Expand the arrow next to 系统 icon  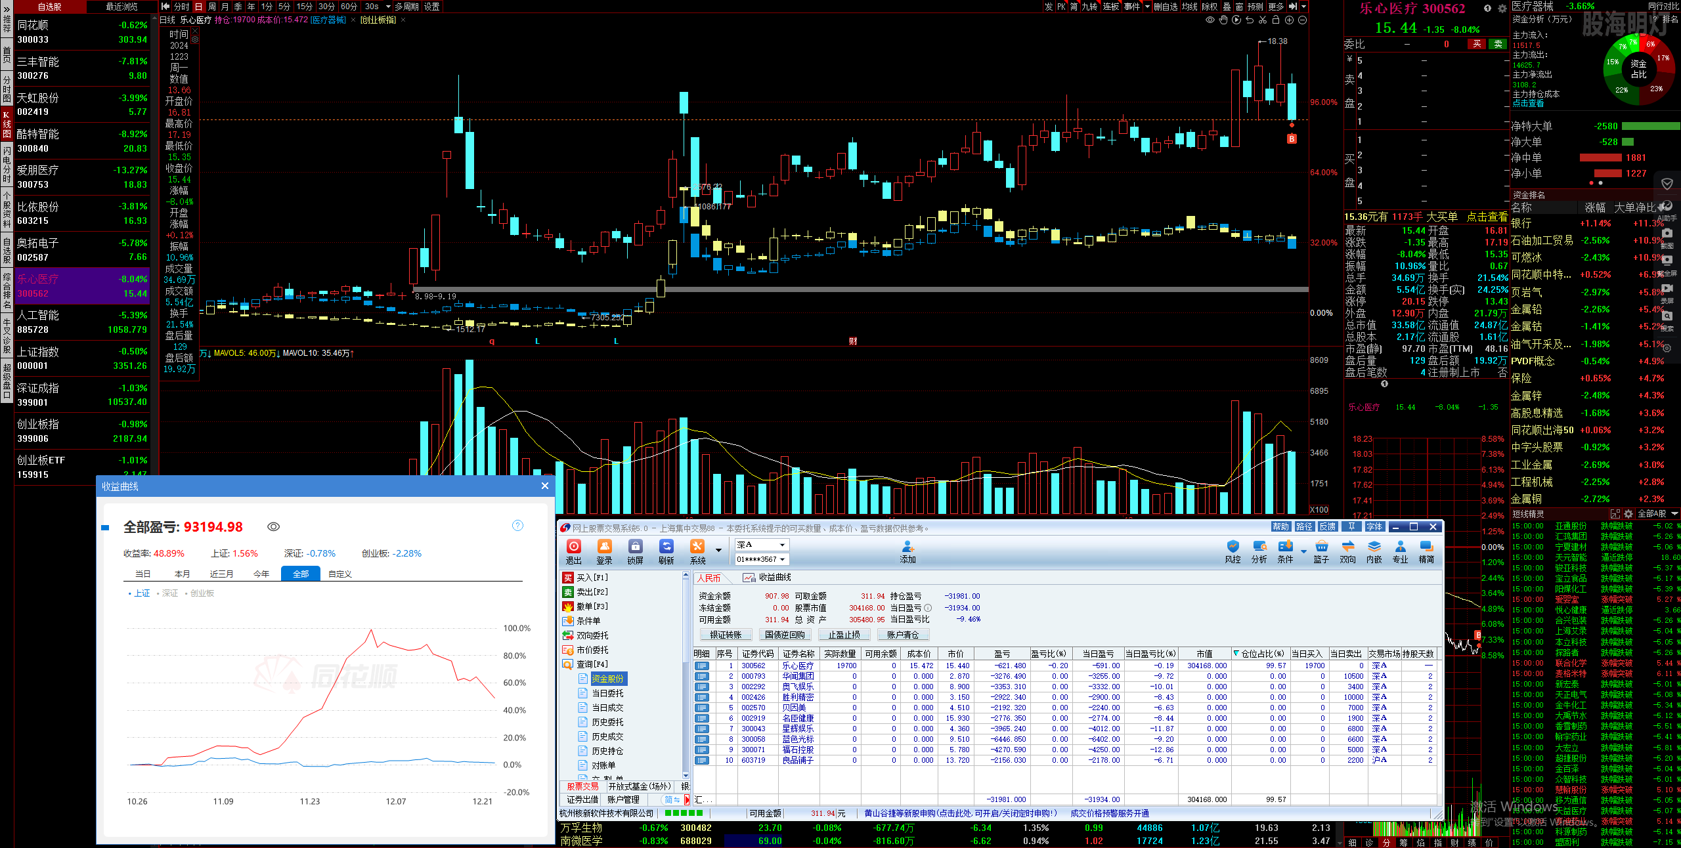(x=718, y=550)
